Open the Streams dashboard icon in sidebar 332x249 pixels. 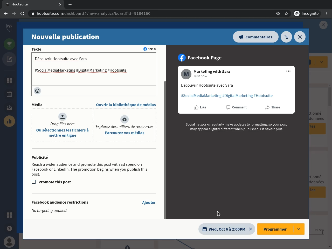tap(9, 81)
